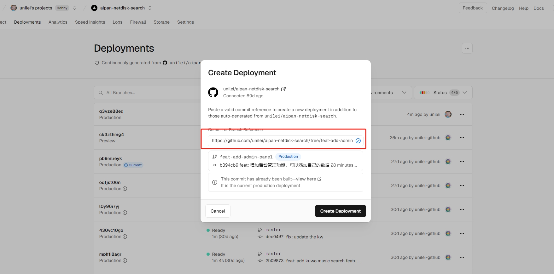This screenshot has width=554, height=274.
Task: Switch to the Analytics tab
Action: click(x=58, y=22)
